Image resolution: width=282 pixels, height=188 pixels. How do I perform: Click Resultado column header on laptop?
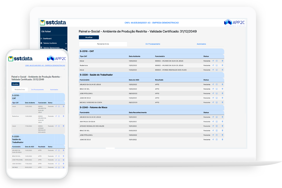tap(159, 80)
